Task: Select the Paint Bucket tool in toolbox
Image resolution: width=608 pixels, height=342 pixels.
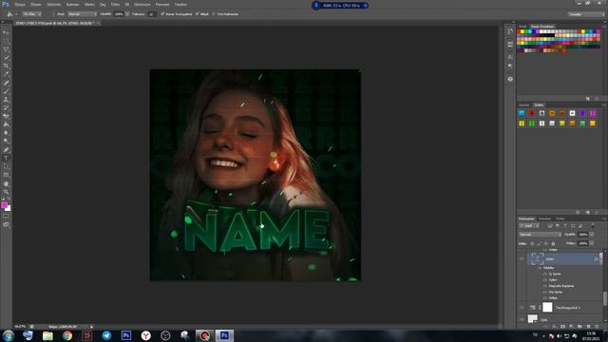Action: [6, 124]
